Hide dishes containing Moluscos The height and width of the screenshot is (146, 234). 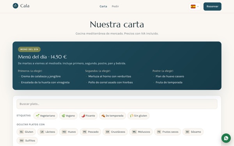[141, 132]
